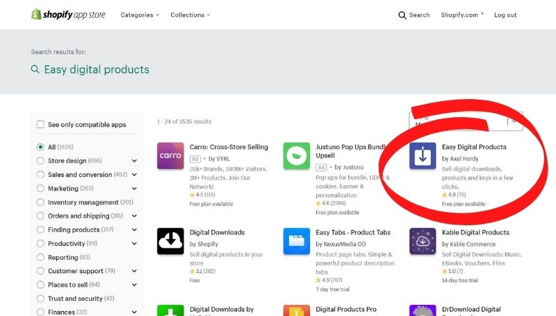Viewport: 556px width, 316px height.
Task: Expand Finding products chevron
Action: pos(134,229)
